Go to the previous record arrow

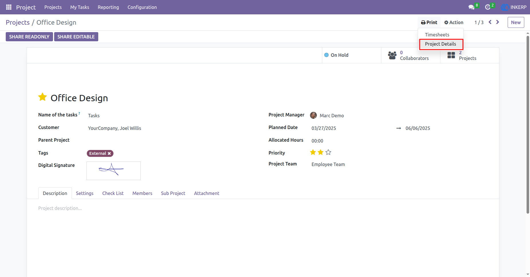click(490, 22)
